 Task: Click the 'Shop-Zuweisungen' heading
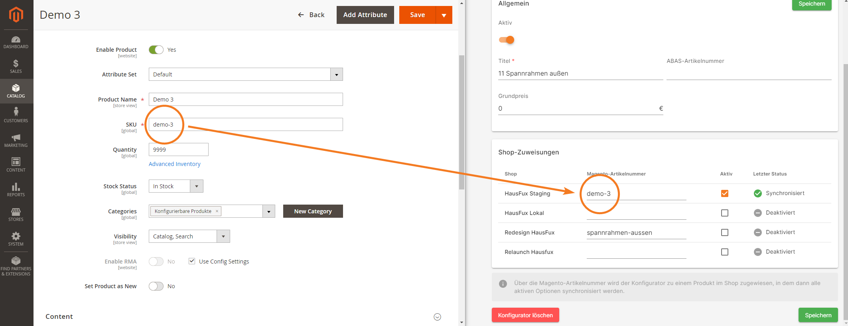(x=529, y=152)
